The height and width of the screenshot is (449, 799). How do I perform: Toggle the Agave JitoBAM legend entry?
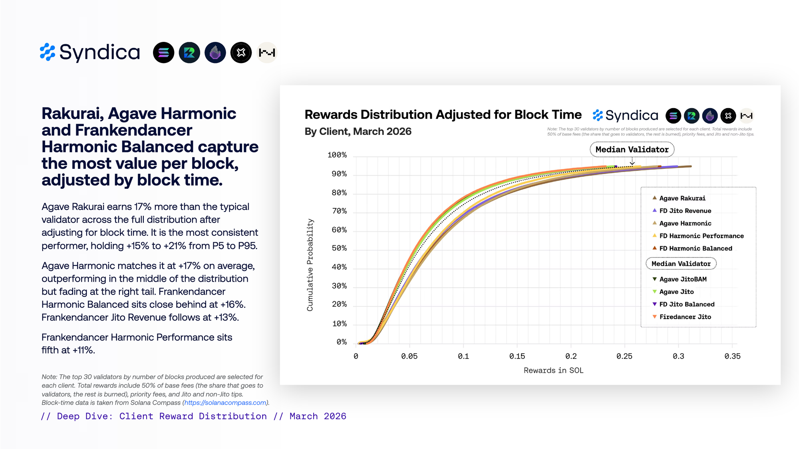point(683,279)
